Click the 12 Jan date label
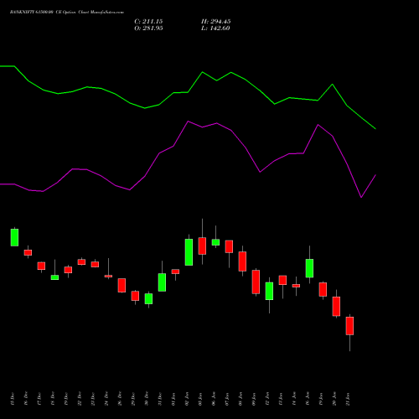Image resolution: width=419 pixels, height=419 pixels. (x=266, y=399)
